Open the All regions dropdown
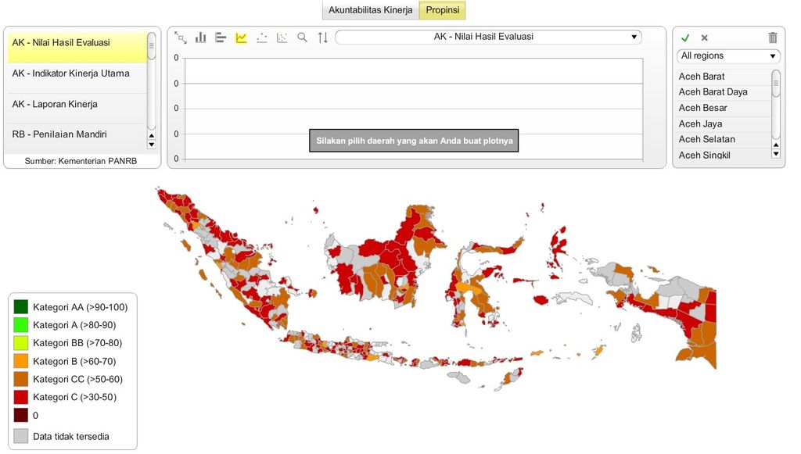 (728, 55)
